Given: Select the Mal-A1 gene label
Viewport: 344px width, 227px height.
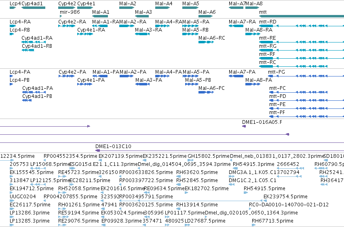Looking at the screenshot, I should tap(101, 12).
